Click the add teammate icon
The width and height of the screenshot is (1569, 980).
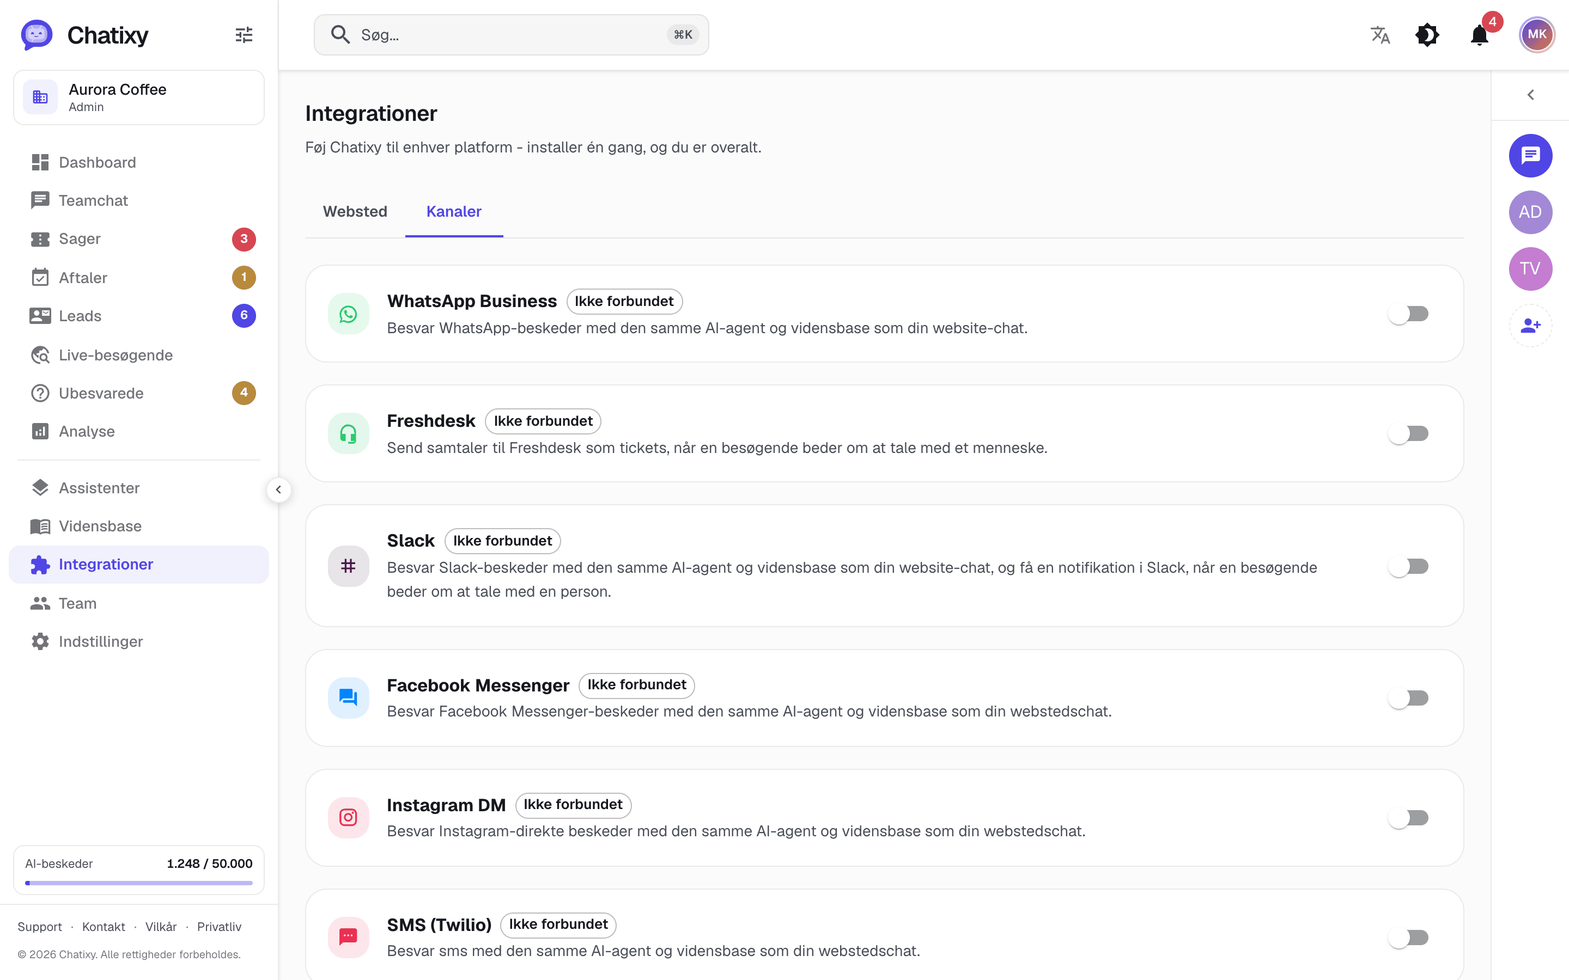(x=1530, y=326)
